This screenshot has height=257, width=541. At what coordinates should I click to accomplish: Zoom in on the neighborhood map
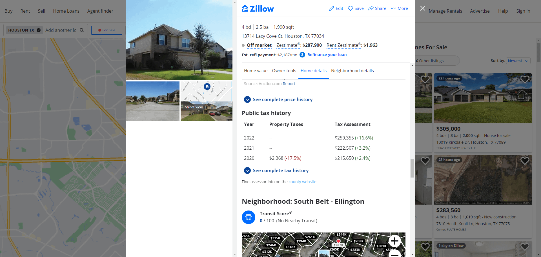(394, 241)
